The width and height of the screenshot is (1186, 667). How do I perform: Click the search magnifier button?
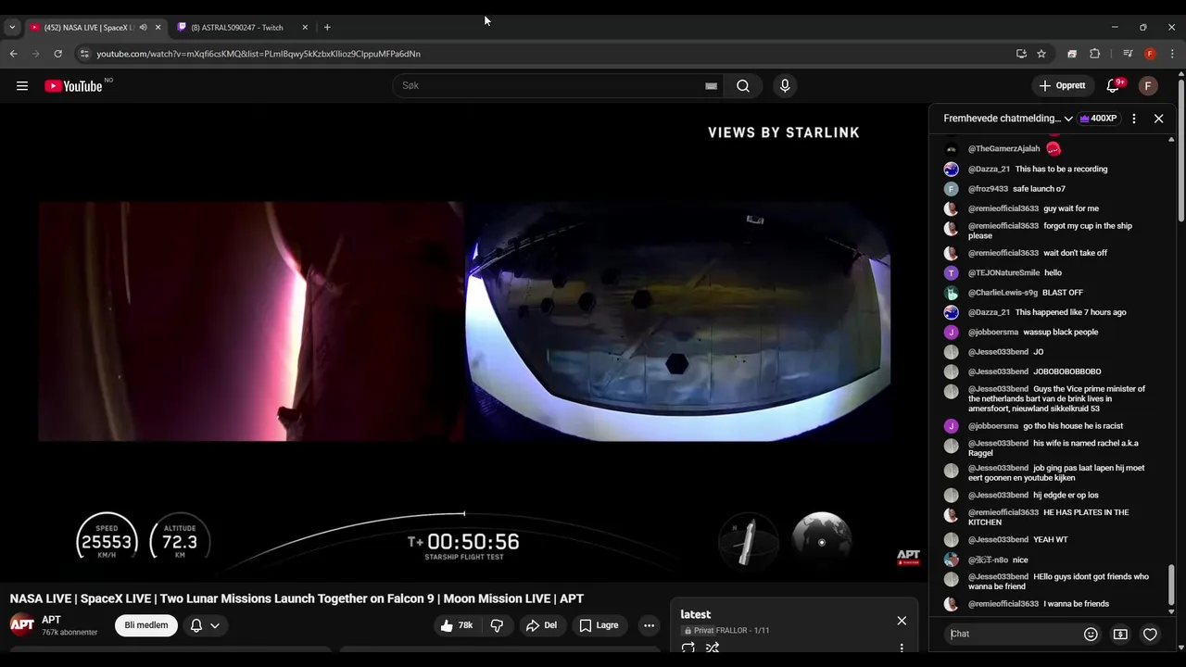(743, 86)
